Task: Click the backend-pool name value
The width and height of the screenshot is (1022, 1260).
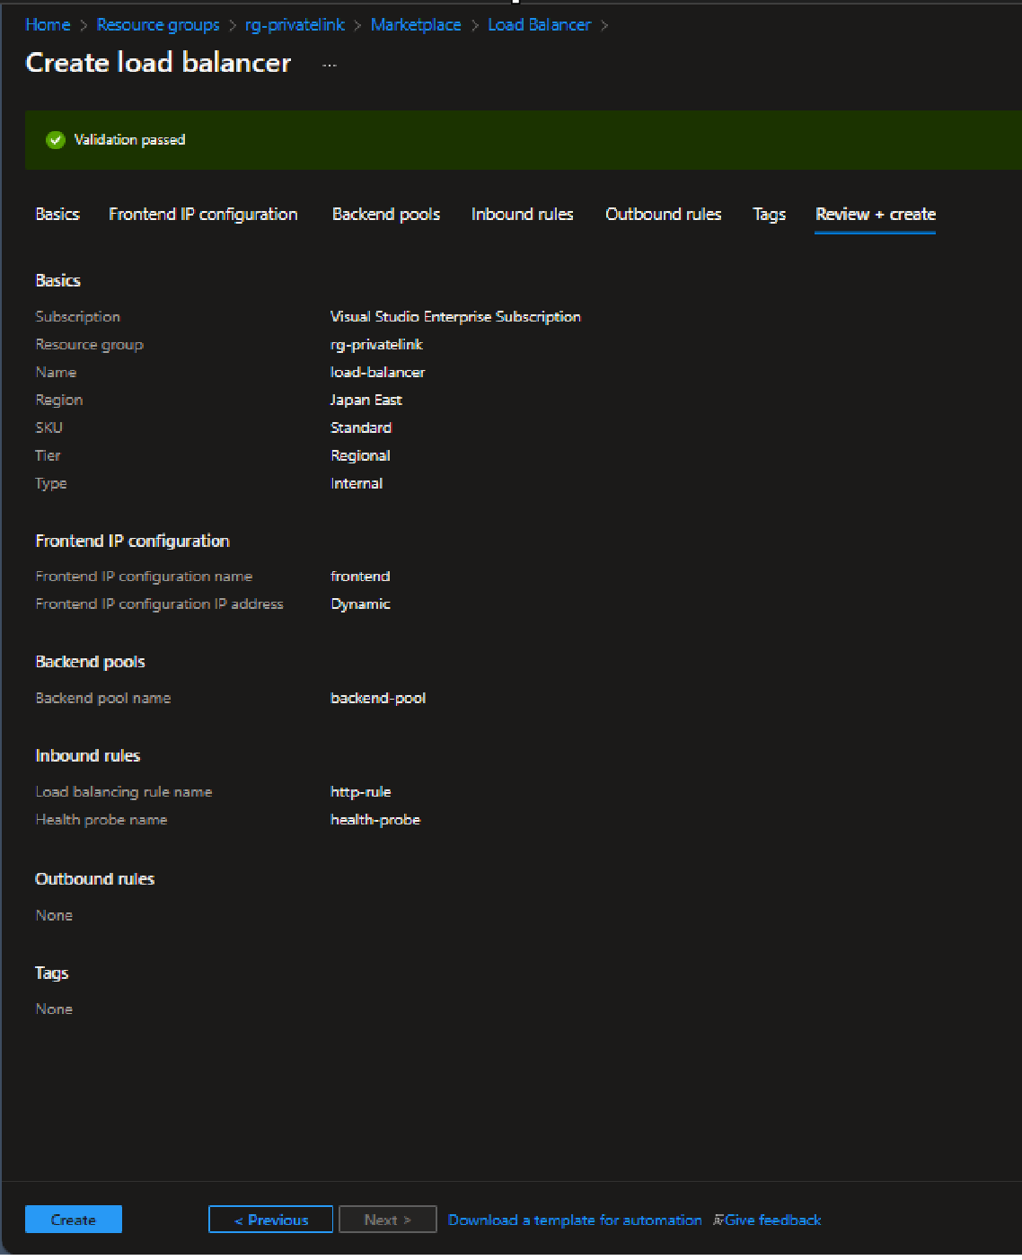Action: pyautogui.click(x=378, y=699)
